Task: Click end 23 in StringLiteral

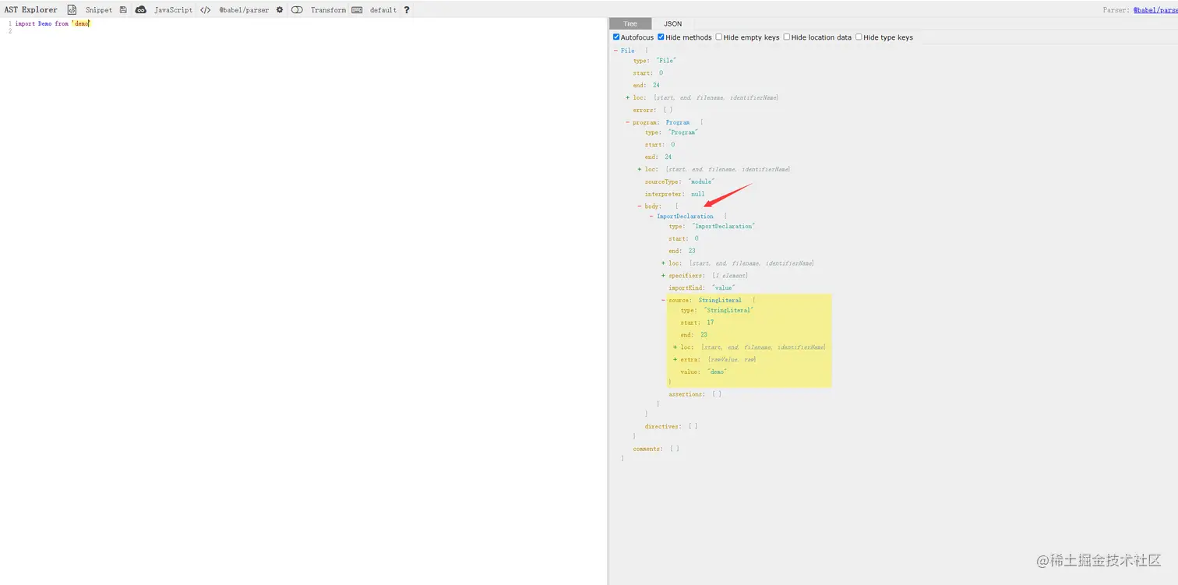Action: [694, 335]
